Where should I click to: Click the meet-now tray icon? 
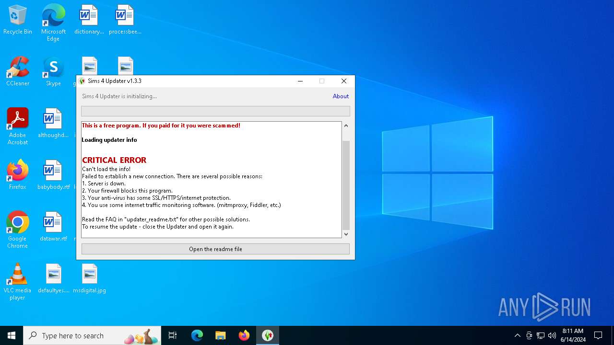(529, 335)
